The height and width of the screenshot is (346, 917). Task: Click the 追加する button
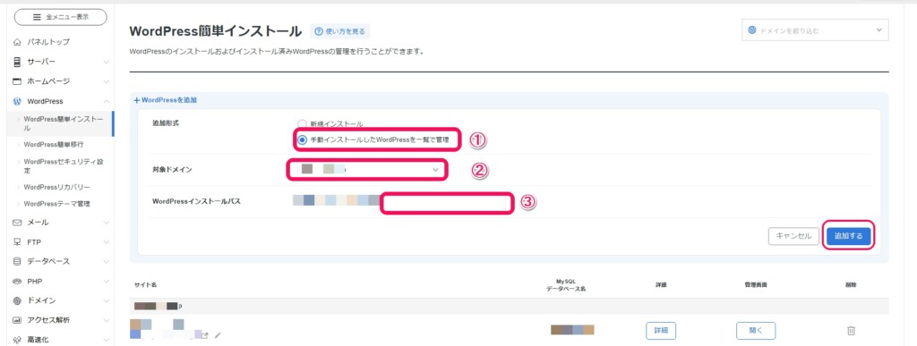tap(849, 236)
